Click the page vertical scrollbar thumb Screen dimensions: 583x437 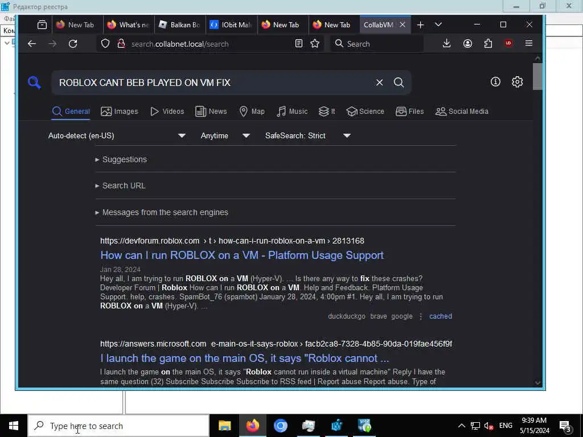[537, 77]
